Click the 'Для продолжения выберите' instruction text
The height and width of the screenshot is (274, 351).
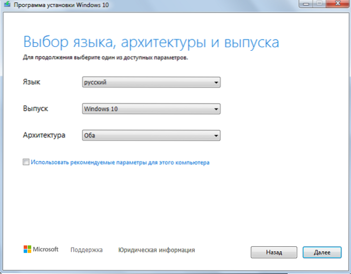tap(106, 57)
